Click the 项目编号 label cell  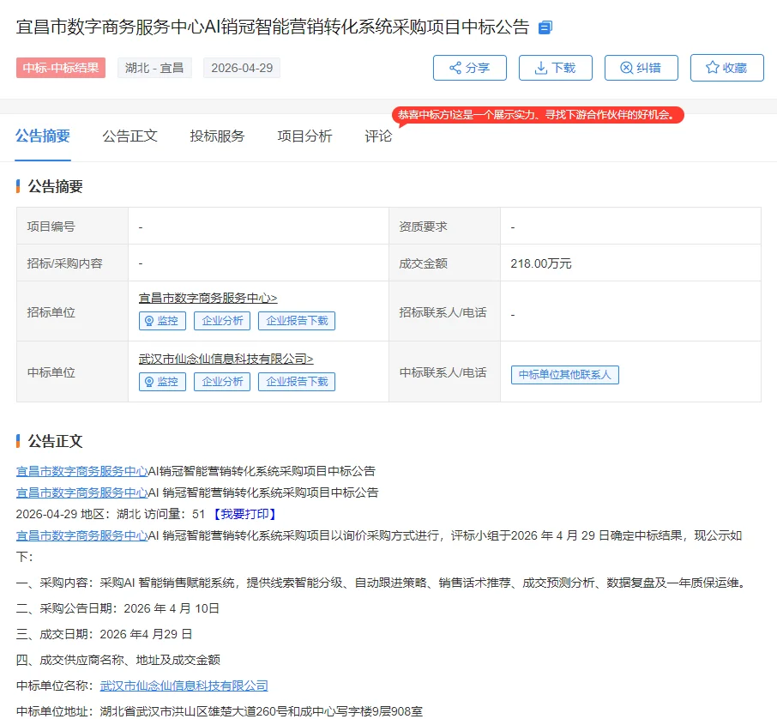tap(72, 227)
